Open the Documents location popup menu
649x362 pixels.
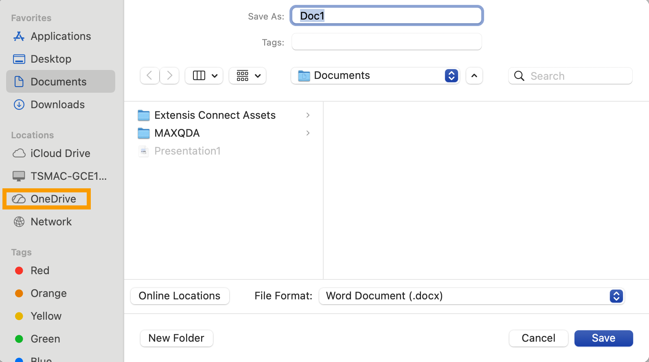pos(375,76)
